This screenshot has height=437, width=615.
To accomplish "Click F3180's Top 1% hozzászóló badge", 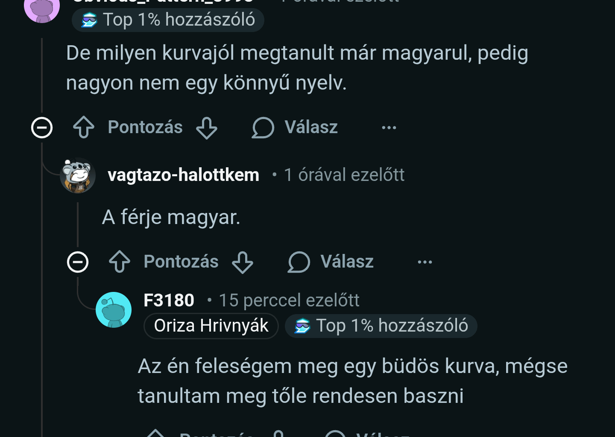I will pos(381,325).
